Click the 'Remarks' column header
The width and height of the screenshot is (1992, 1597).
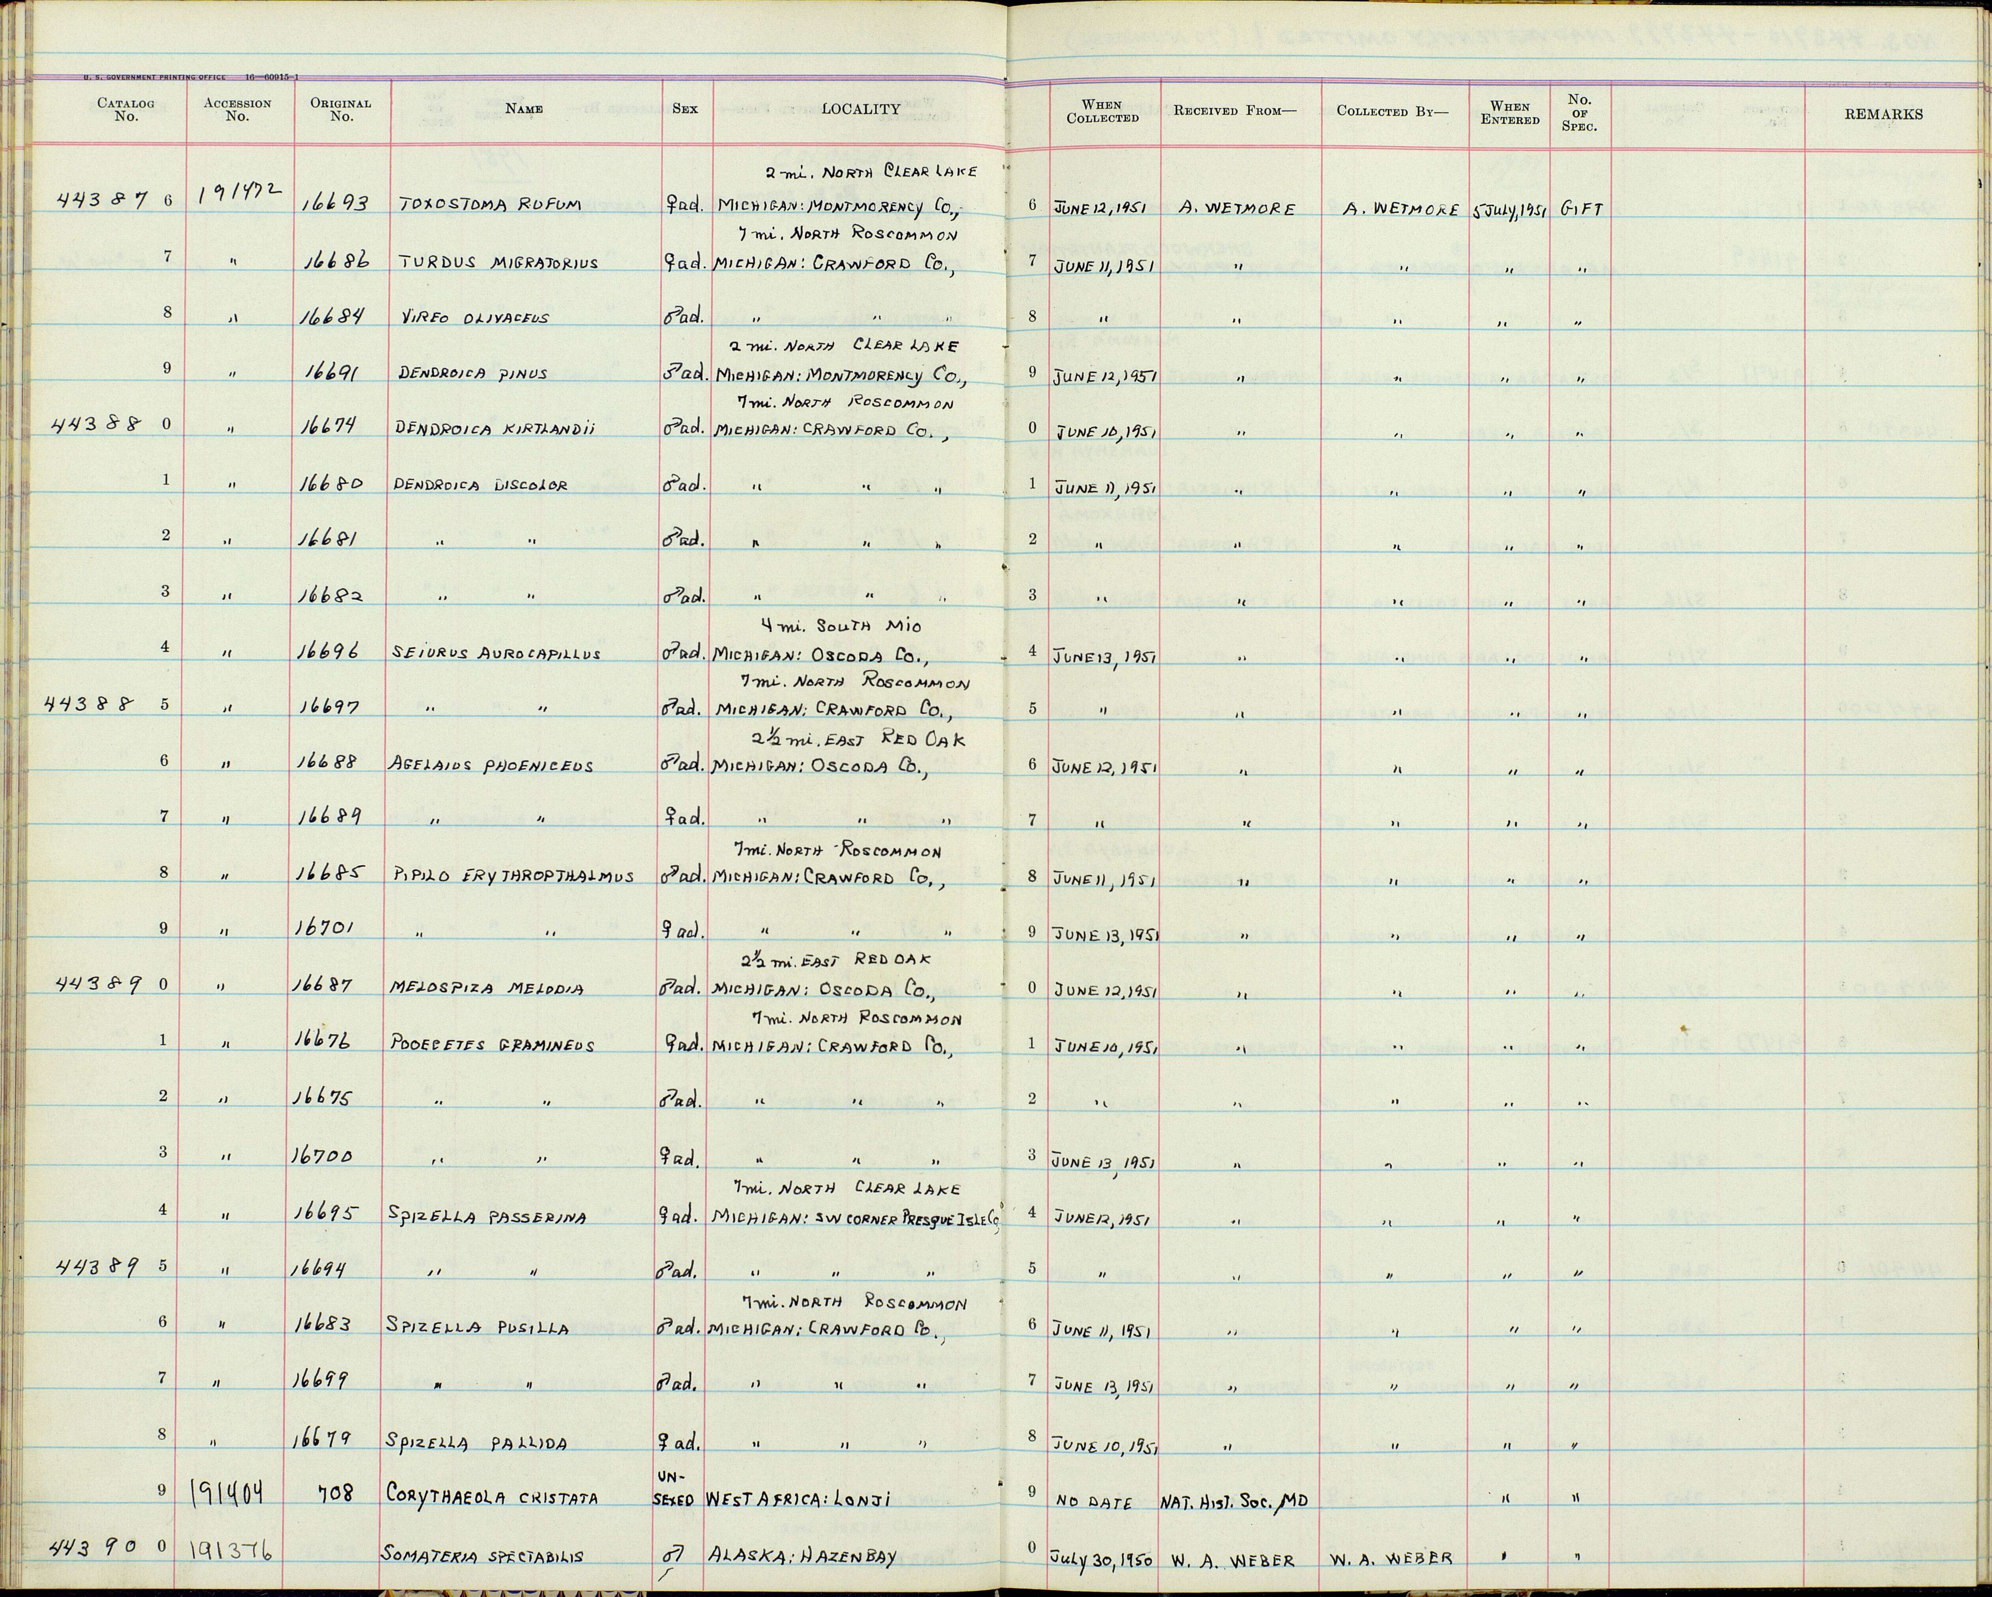1884,115
